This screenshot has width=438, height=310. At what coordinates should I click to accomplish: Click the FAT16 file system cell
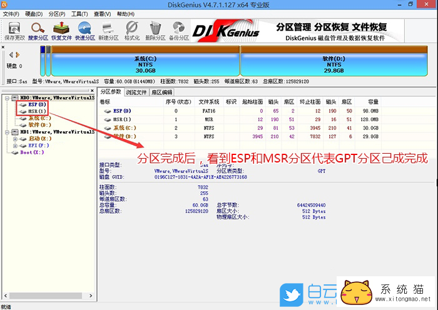pyautogui.click(x=209, y=111)
